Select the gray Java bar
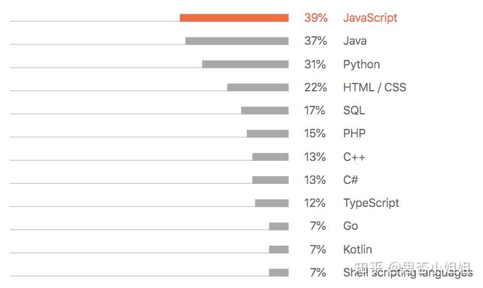 click(237, 41)
